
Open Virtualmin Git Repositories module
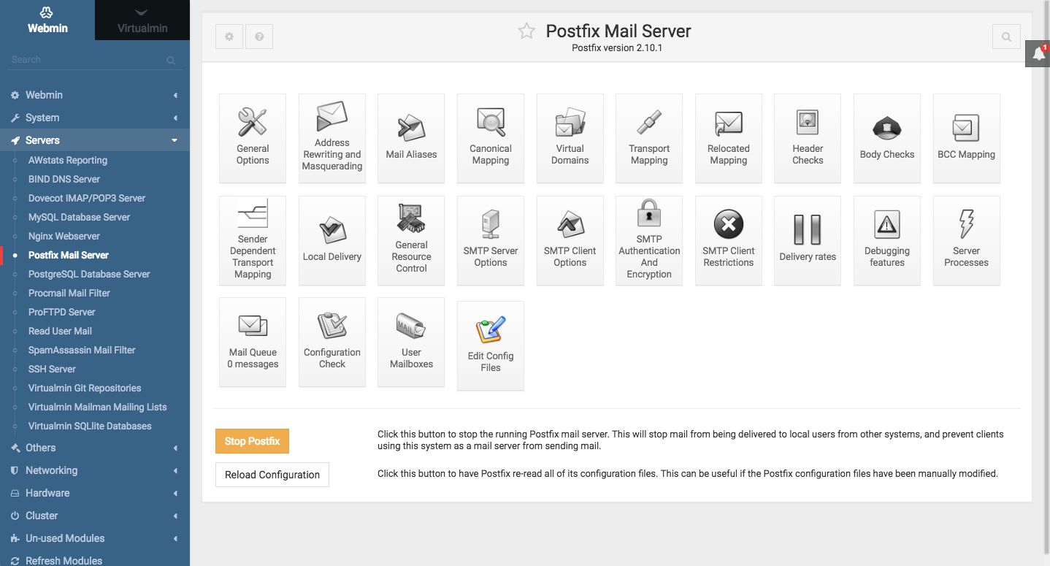85,388
